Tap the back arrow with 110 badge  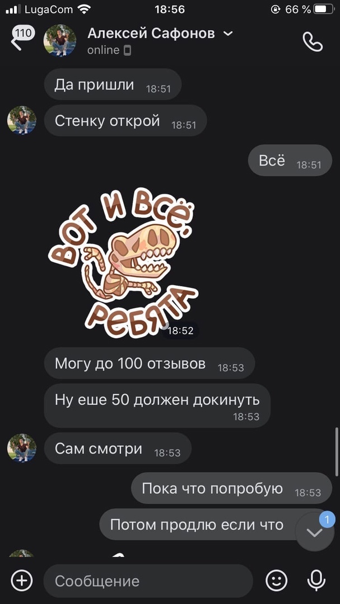coord(22,38)
